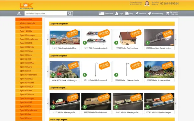The image size is (194, 121).
Task: Open Spur H0 Roco category
Action: click(x=29, y=55)
